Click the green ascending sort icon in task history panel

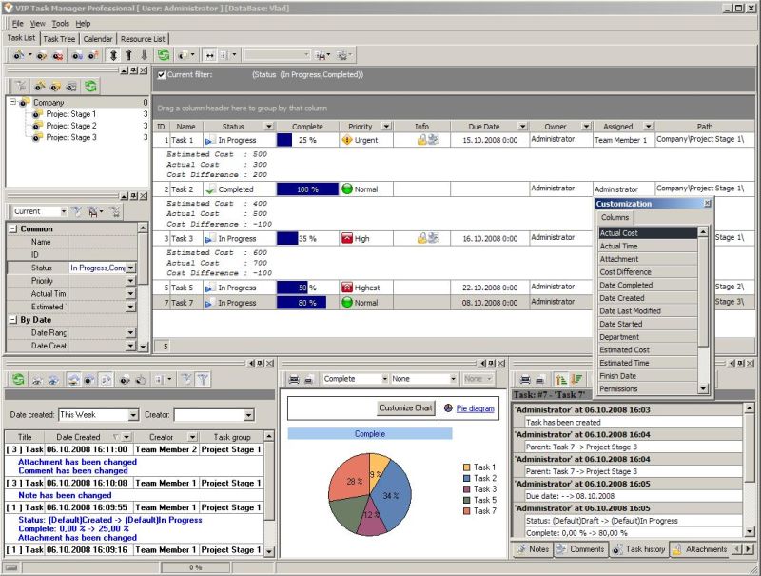pos(561,379)
